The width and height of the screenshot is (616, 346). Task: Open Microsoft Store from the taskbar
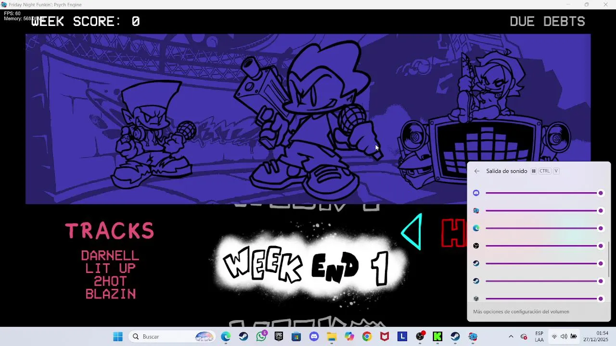pyautogui.click(x=296, y=337)
